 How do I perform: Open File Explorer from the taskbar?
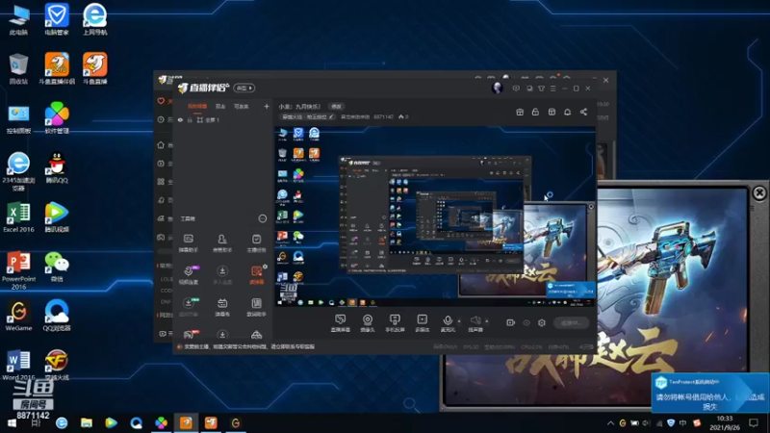[x=87, y=422]
